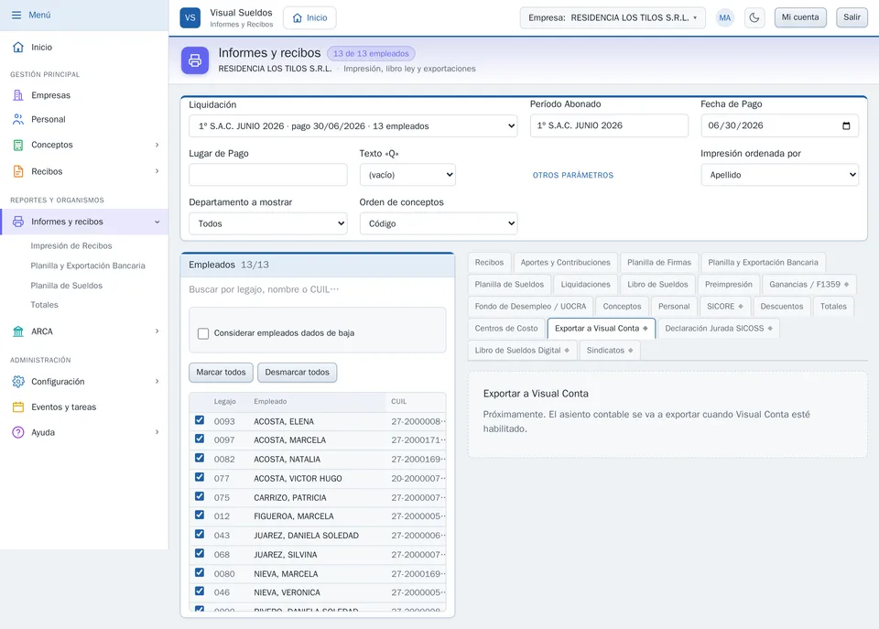
Task: Open Planilla de Sueldos in sidebar submenu
Action: tap(67, 286)
